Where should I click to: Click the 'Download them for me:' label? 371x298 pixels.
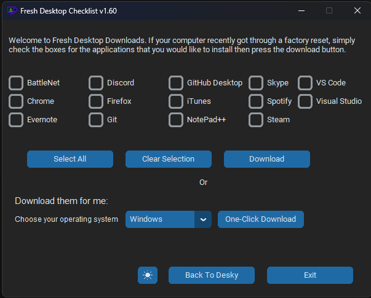click(62, 201)
